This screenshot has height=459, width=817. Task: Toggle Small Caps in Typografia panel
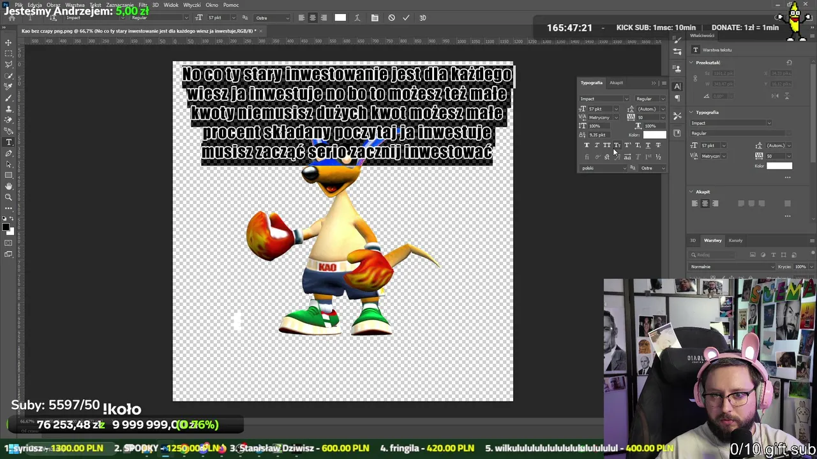[617, 145]
